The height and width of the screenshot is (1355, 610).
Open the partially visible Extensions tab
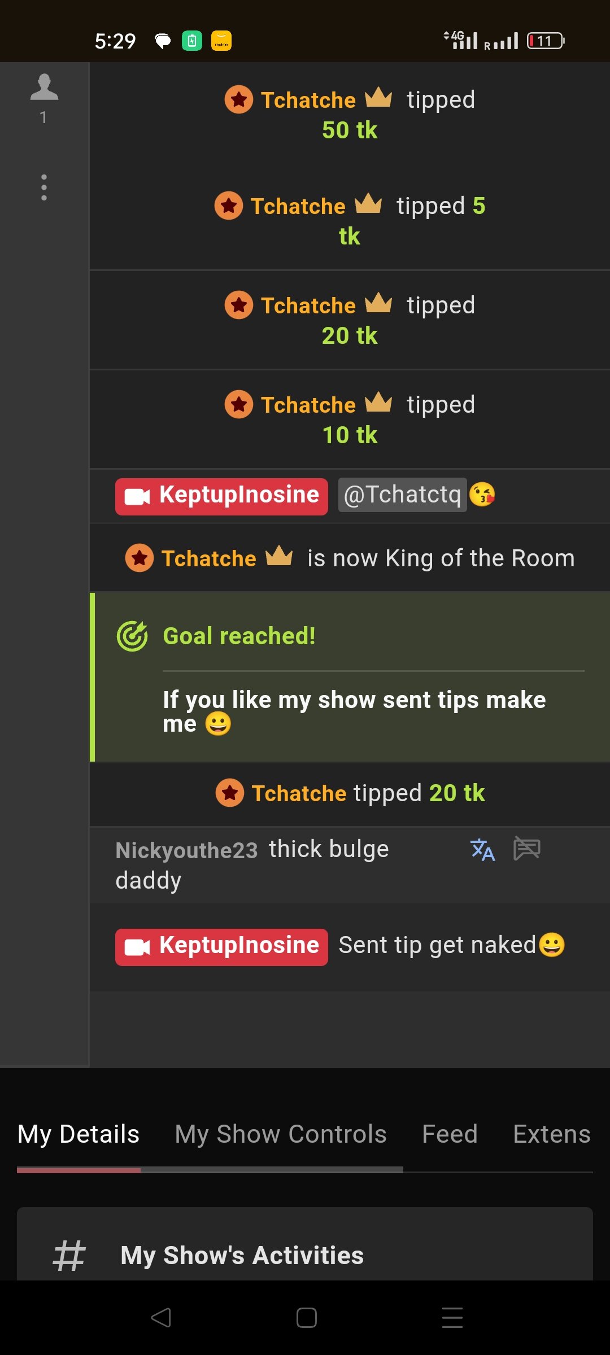point(551,1134)
